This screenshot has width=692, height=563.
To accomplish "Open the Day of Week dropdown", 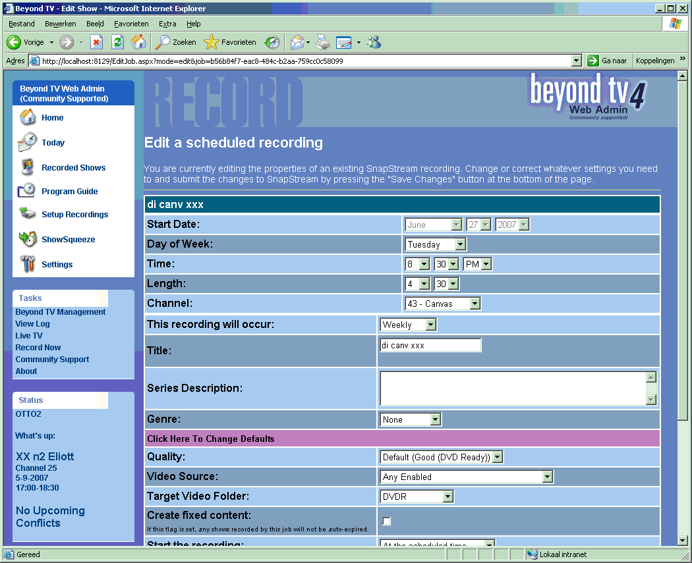I will click(x=436, y=244).
